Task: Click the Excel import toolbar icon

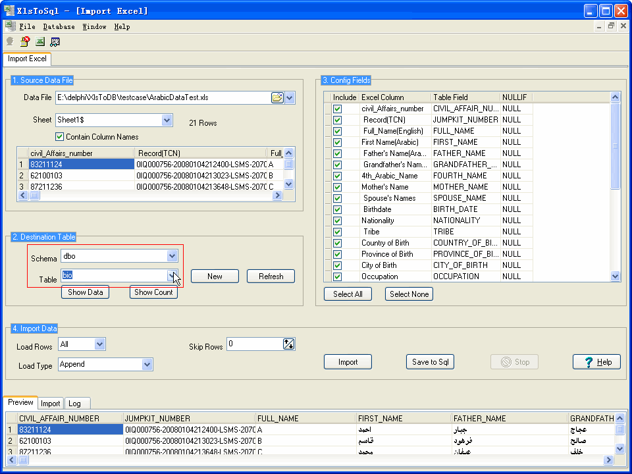Action: [40, 41]
